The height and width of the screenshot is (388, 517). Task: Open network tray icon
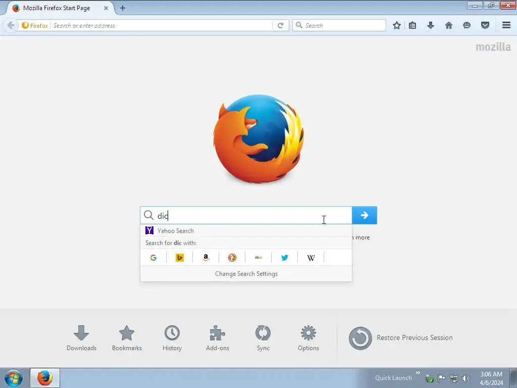pyautogui.click(x=454, y=378)
